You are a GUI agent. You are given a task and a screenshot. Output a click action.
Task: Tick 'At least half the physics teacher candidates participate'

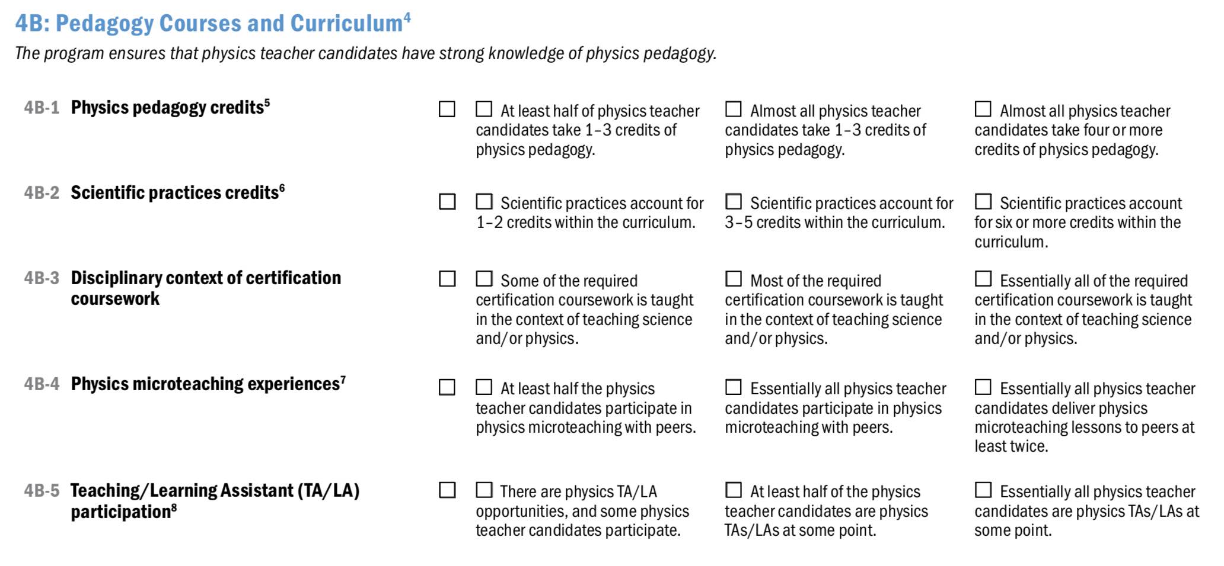pos(484,387)
